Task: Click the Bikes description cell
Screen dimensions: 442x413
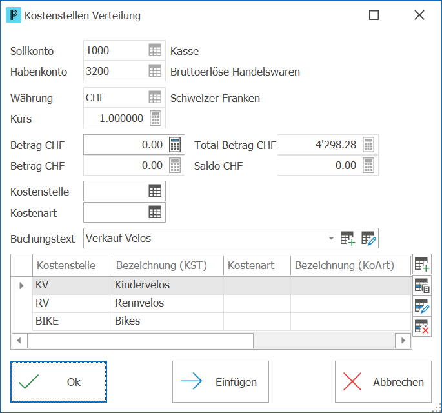Action: click(x=168, y=321)
